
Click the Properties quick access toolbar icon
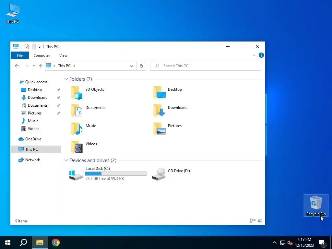pos(27,47)
